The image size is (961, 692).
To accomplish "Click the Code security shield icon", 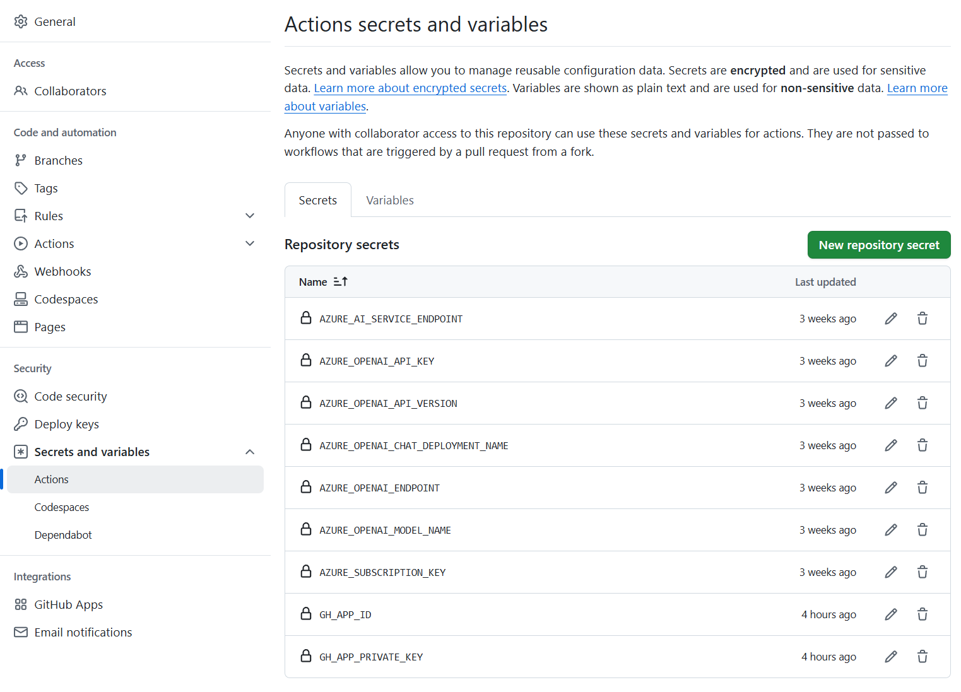I will pos(21,396).
